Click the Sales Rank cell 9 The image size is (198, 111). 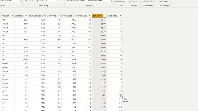coord(121,51)
